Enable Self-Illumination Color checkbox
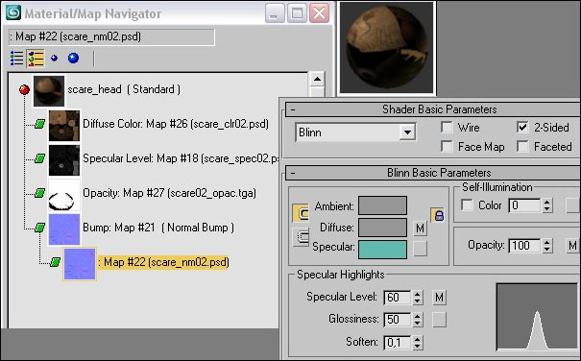 467,205
